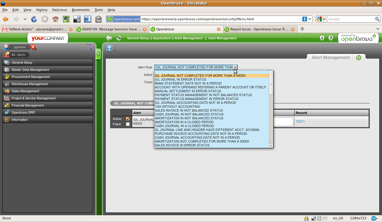382x222 pixels.
Task: Open the History menu
Action: pyautogui.click(x=42, y=10)
